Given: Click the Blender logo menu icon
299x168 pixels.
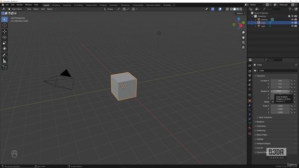Looking at the screenshot, I should 3,5.
